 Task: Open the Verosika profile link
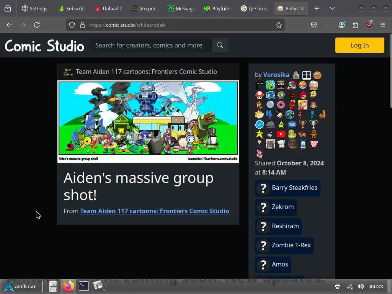276,75
